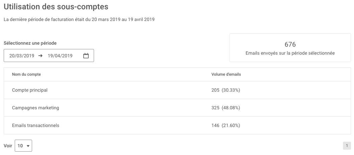Click the arrow between the two dates
Image resolution: width=354 pixels, height=155 pixels.
pyautogui.click(x=40, y=56)
